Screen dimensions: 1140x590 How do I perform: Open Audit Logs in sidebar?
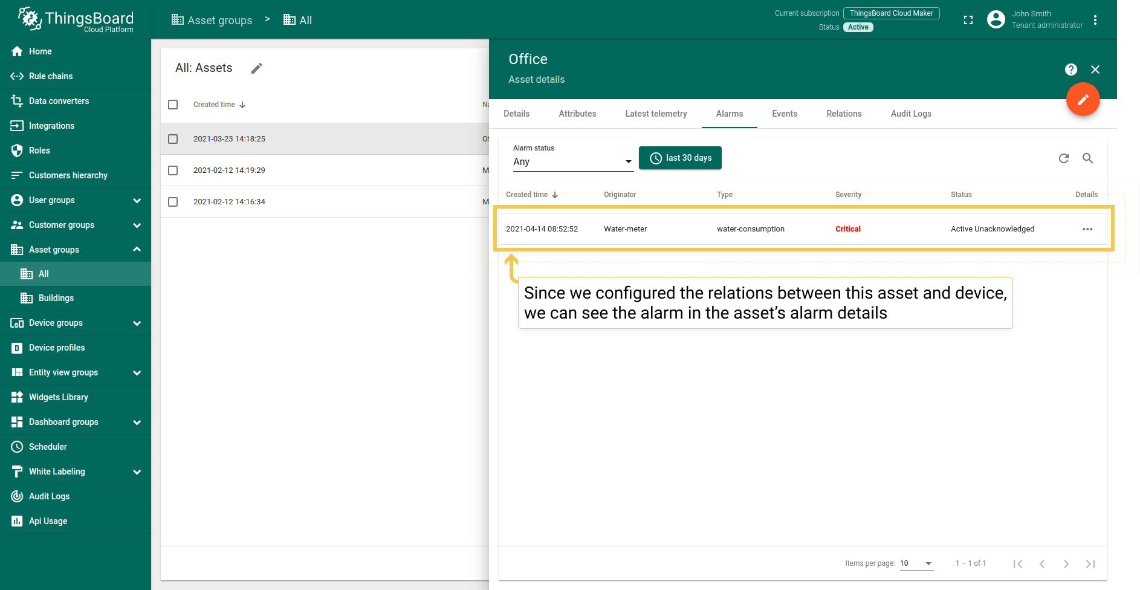coord(76,496)
